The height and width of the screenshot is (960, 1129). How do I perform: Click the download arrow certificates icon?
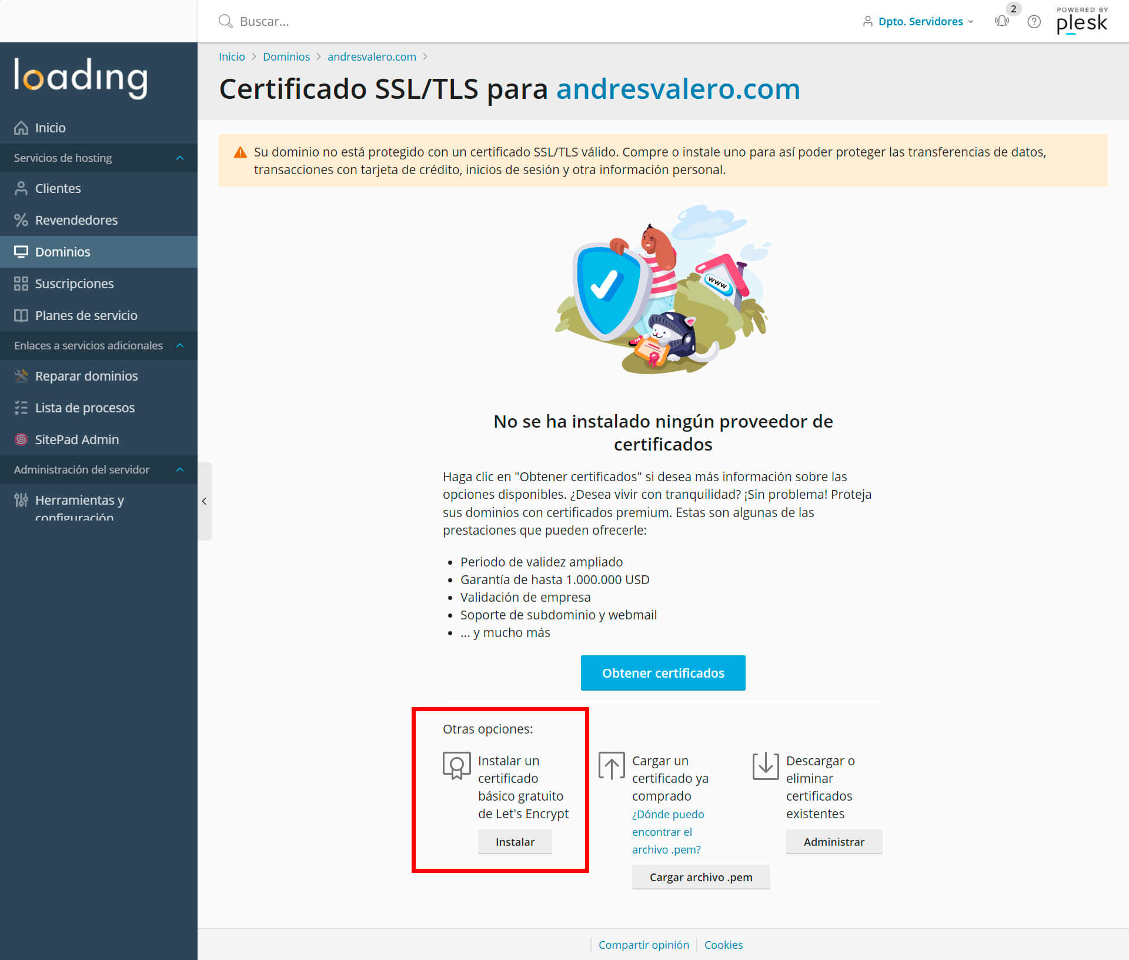point(766,766)
